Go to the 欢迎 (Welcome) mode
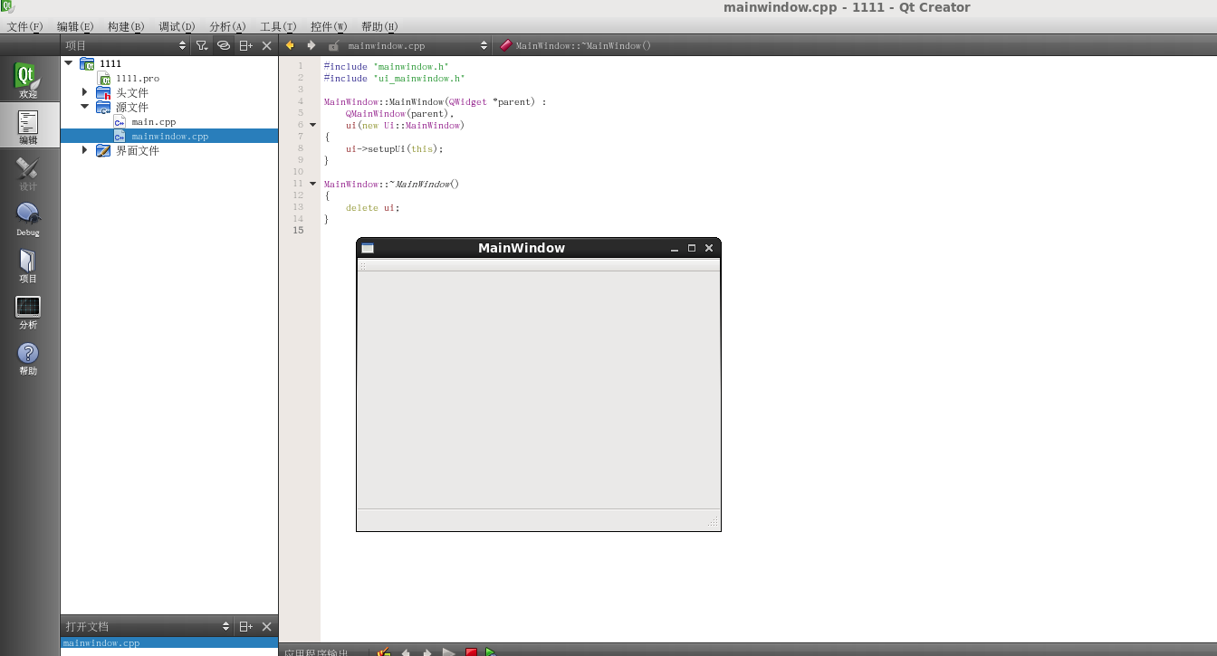 pos(27,79)
